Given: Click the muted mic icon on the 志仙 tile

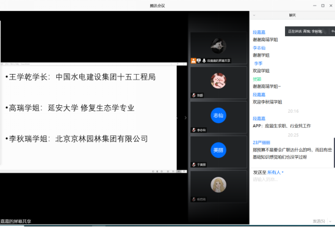Looking at the screenshot, I should pos(194,130).
